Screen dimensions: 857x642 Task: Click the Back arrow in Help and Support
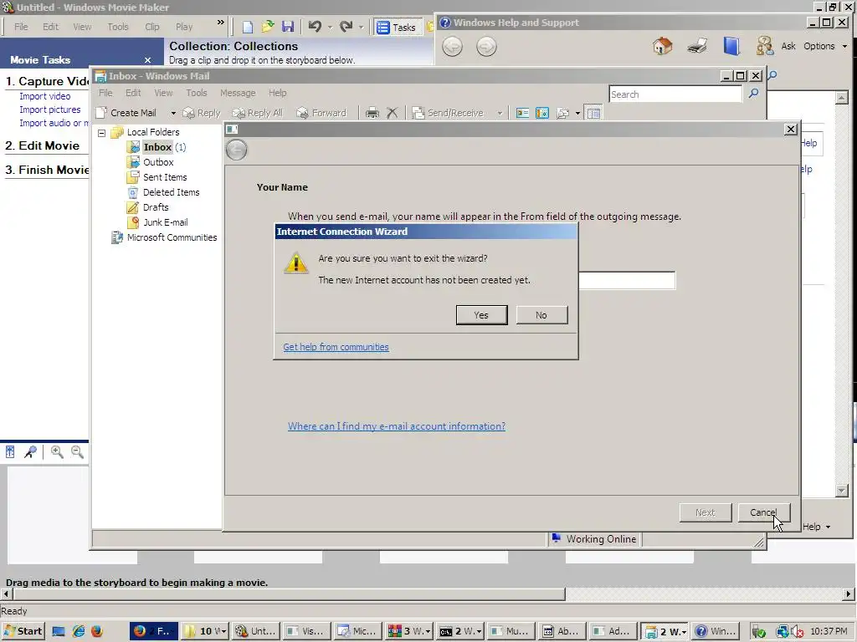452,47
